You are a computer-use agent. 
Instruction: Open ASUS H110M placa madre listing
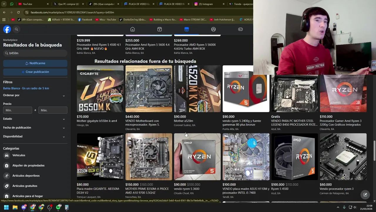click(x=246, y=157)
